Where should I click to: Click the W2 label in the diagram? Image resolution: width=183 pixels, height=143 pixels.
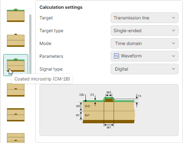point(109,92)
